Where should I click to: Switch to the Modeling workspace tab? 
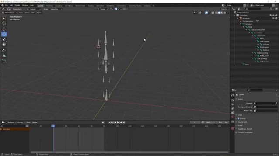coord(49,6)
